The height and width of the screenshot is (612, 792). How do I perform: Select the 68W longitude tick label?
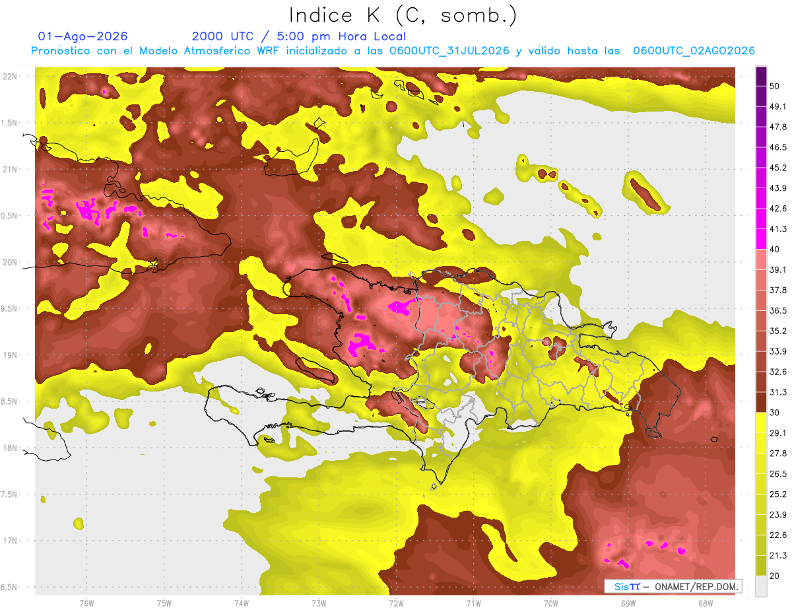(x=706, y=602)
